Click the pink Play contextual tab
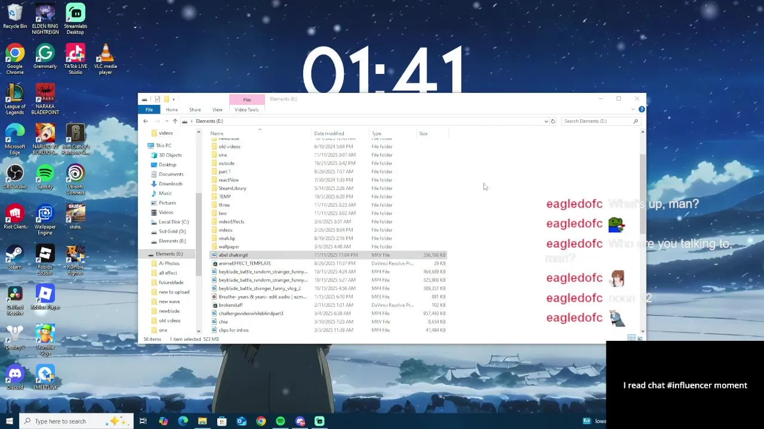Image resolution: width=764 pixels, height=429 pixels. (x=247, y=100)
